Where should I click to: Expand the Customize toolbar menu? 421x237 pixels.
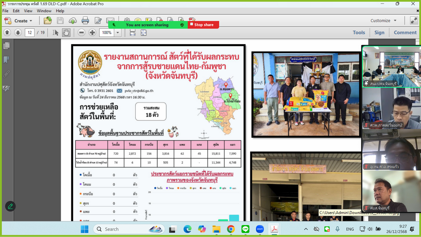click(383, 21)
